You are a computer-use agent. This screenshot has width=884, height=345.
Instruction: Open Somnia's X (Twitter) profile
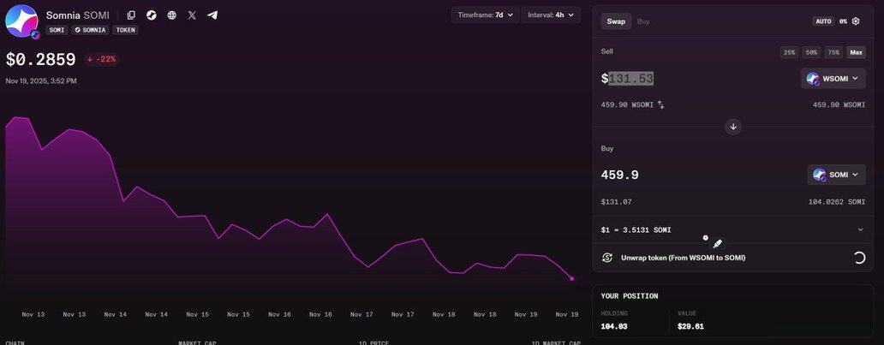pyautogui.click(x=192, y=15)
